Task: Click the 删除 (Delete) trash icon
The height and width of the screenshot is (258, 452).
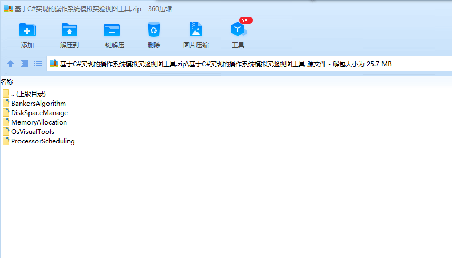Action: [154, 29]
